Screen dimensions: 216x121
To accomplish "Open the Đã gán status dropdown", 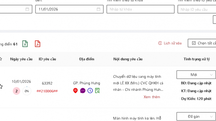I will click(196, 117).
